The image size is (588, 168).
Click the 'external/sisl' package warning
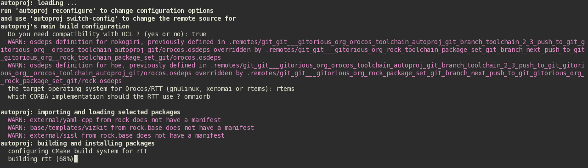click(x=116, y=136)
